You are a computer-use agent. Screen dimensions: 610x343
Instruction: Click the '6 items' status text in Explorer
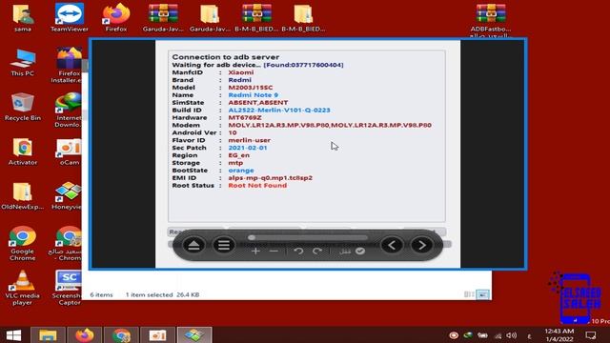pyautogui.click(x=101, y=294)
